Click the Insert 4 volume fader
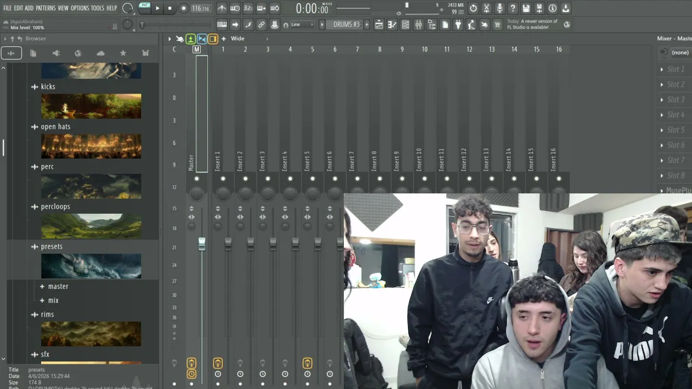 pyautogui.click(x=295, y=244)
